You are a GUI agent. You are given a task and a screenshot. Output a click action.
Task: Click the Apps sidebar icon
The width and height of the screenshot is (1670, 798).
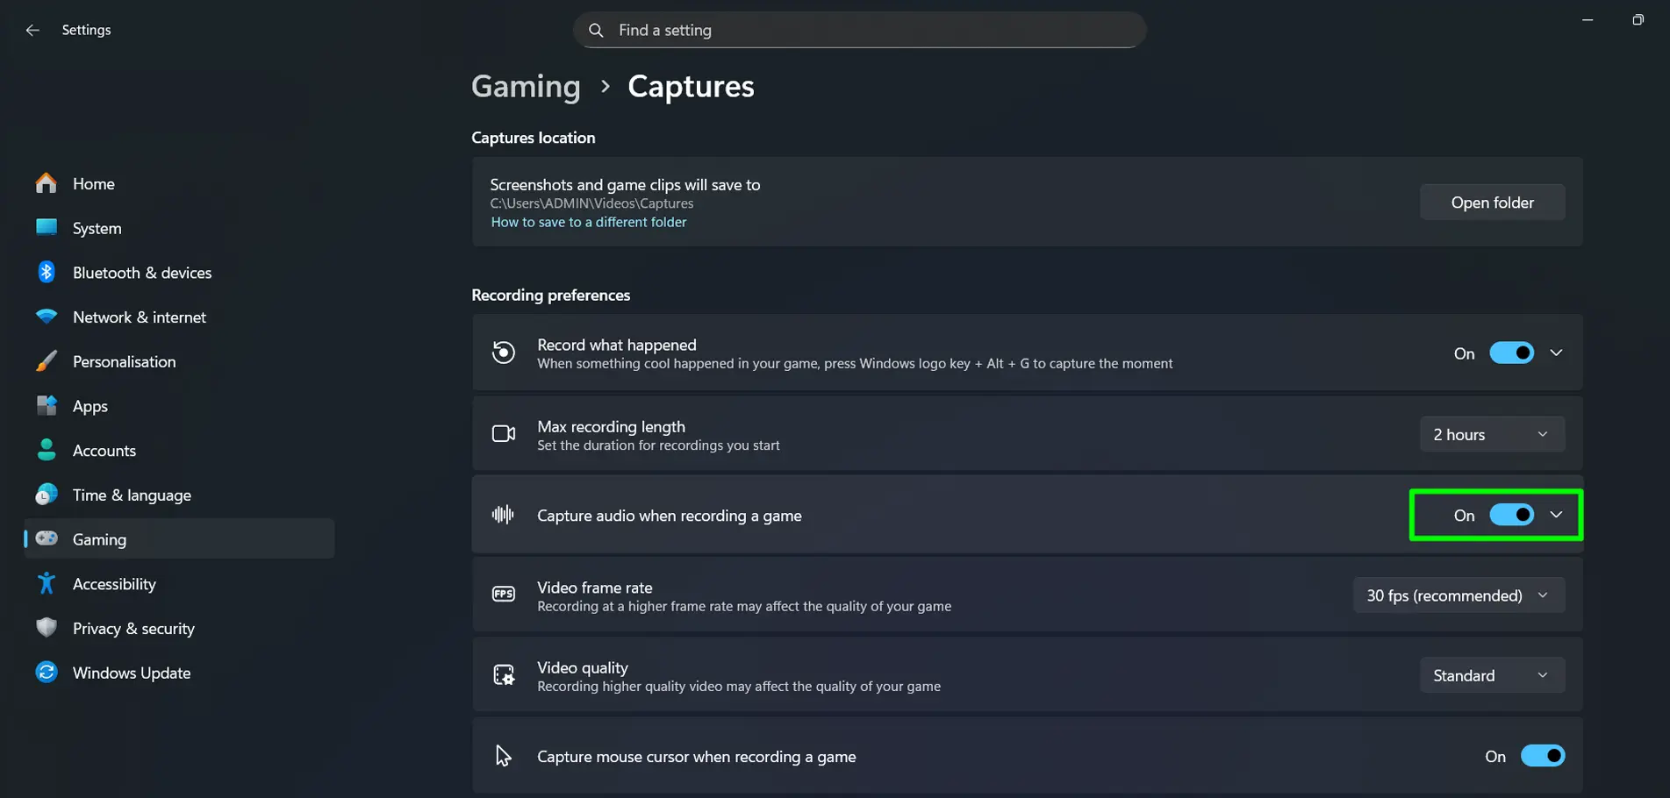tap(45, 405)
